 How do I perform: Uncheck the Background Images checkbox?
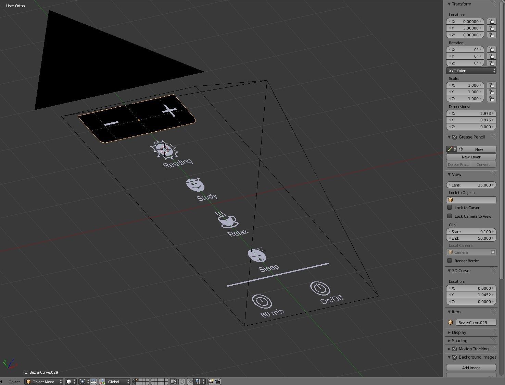pos(455,357)
